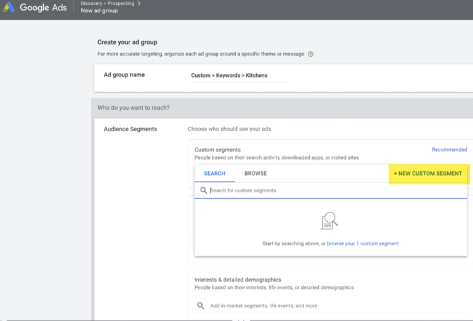The image size is (473, 321).
Task: Click the Google Ads logo icon
Action: coord(10,8)
